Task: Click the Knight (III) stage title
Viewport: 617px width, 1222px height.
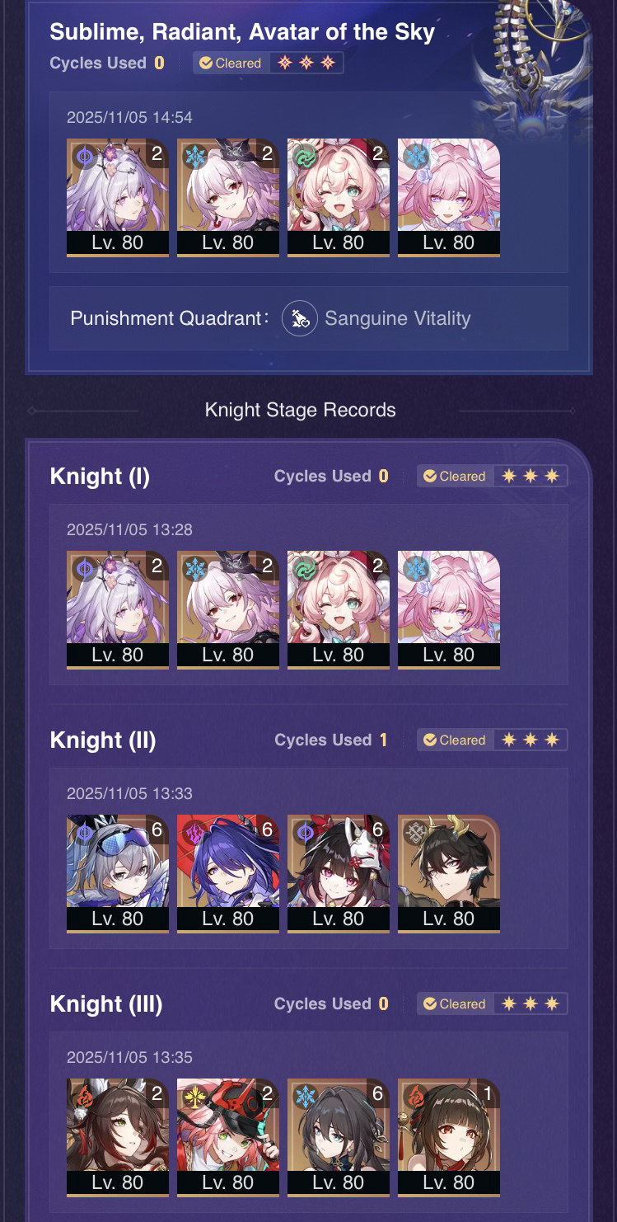Action: (106, 1003)
